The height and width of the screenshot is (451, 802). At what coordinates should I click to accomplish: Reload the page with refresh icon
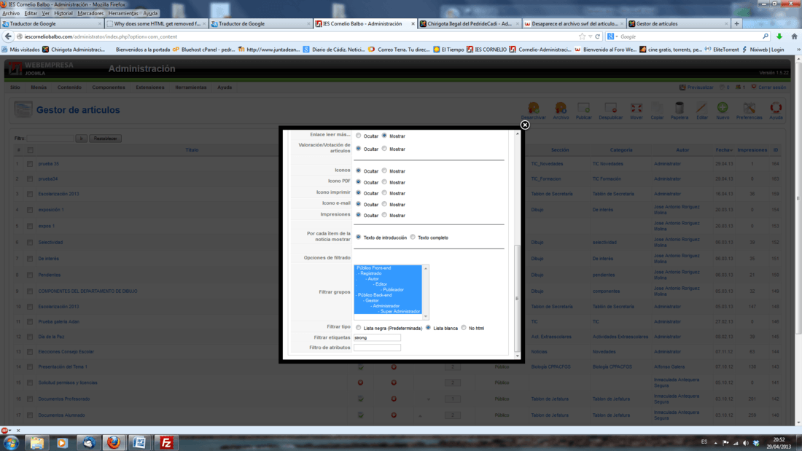click(597, 36)
